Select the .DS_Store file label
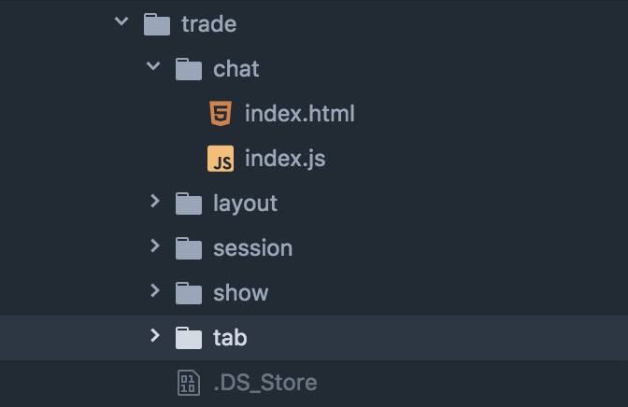Screen dimensions: 628x407 (265, 383)
